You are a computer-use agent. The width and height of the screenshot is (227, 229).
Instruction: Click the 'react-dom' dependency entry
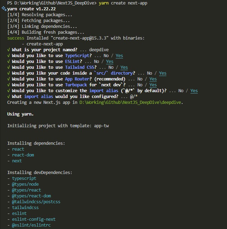tap(23, 155)
